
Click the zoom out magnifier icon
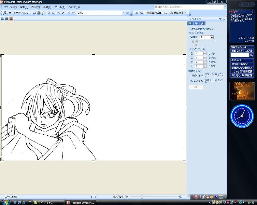[x=127, y=197]
